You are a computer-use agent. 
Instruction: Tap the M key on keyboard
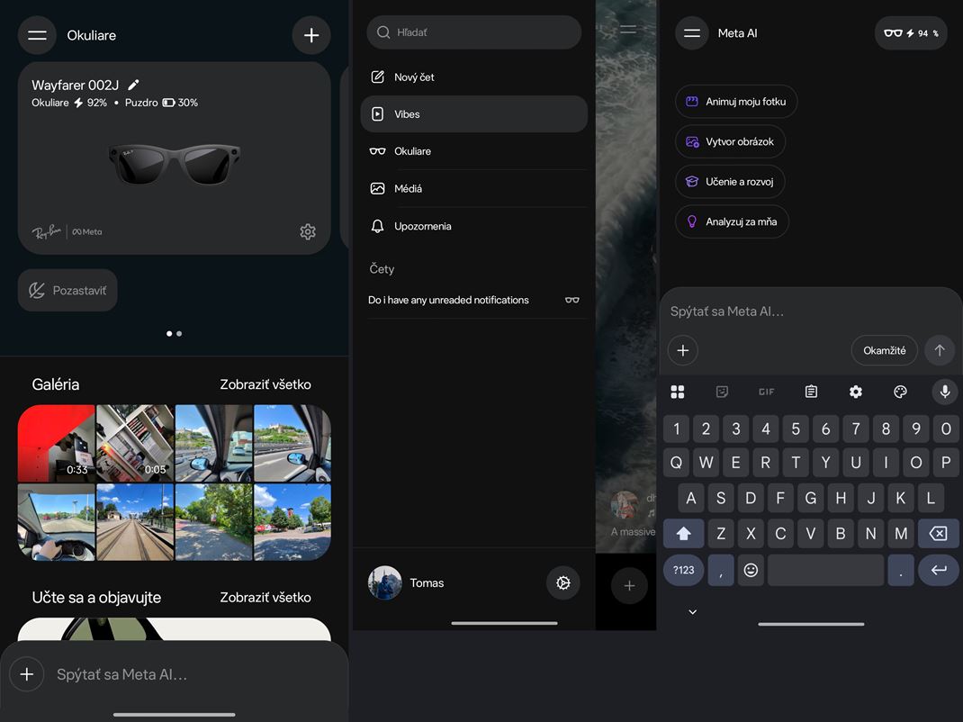pyautogui.click(x=900, y=533)
